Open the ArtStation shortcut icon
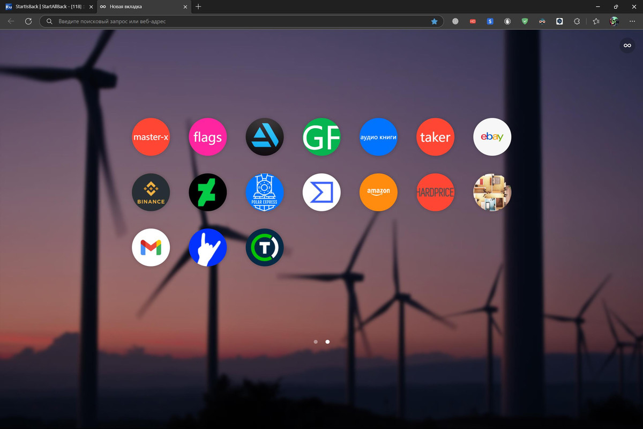The height and width of the screenshot is (429, 643). (x=265, y=137)
